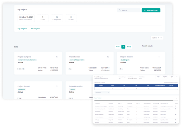
Task: Open the Project Sungard card title
Action: tap(24, 57)
